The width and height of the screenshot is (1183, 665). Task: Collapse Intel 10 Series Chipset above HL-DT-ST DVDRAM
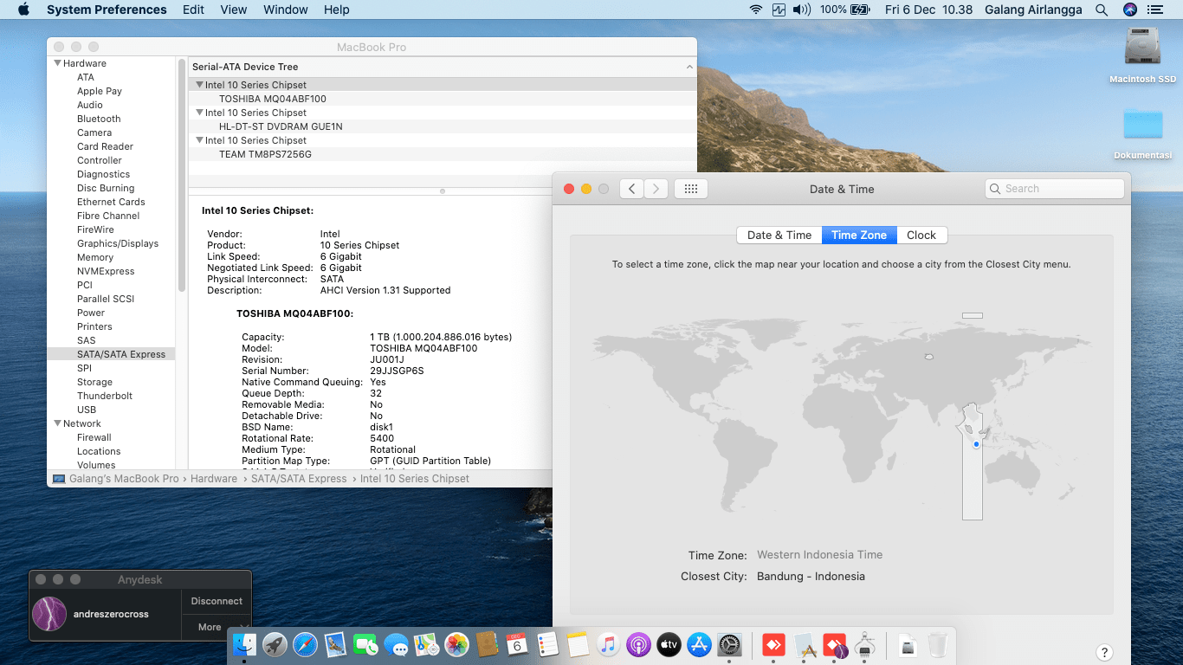coord(199,113)
